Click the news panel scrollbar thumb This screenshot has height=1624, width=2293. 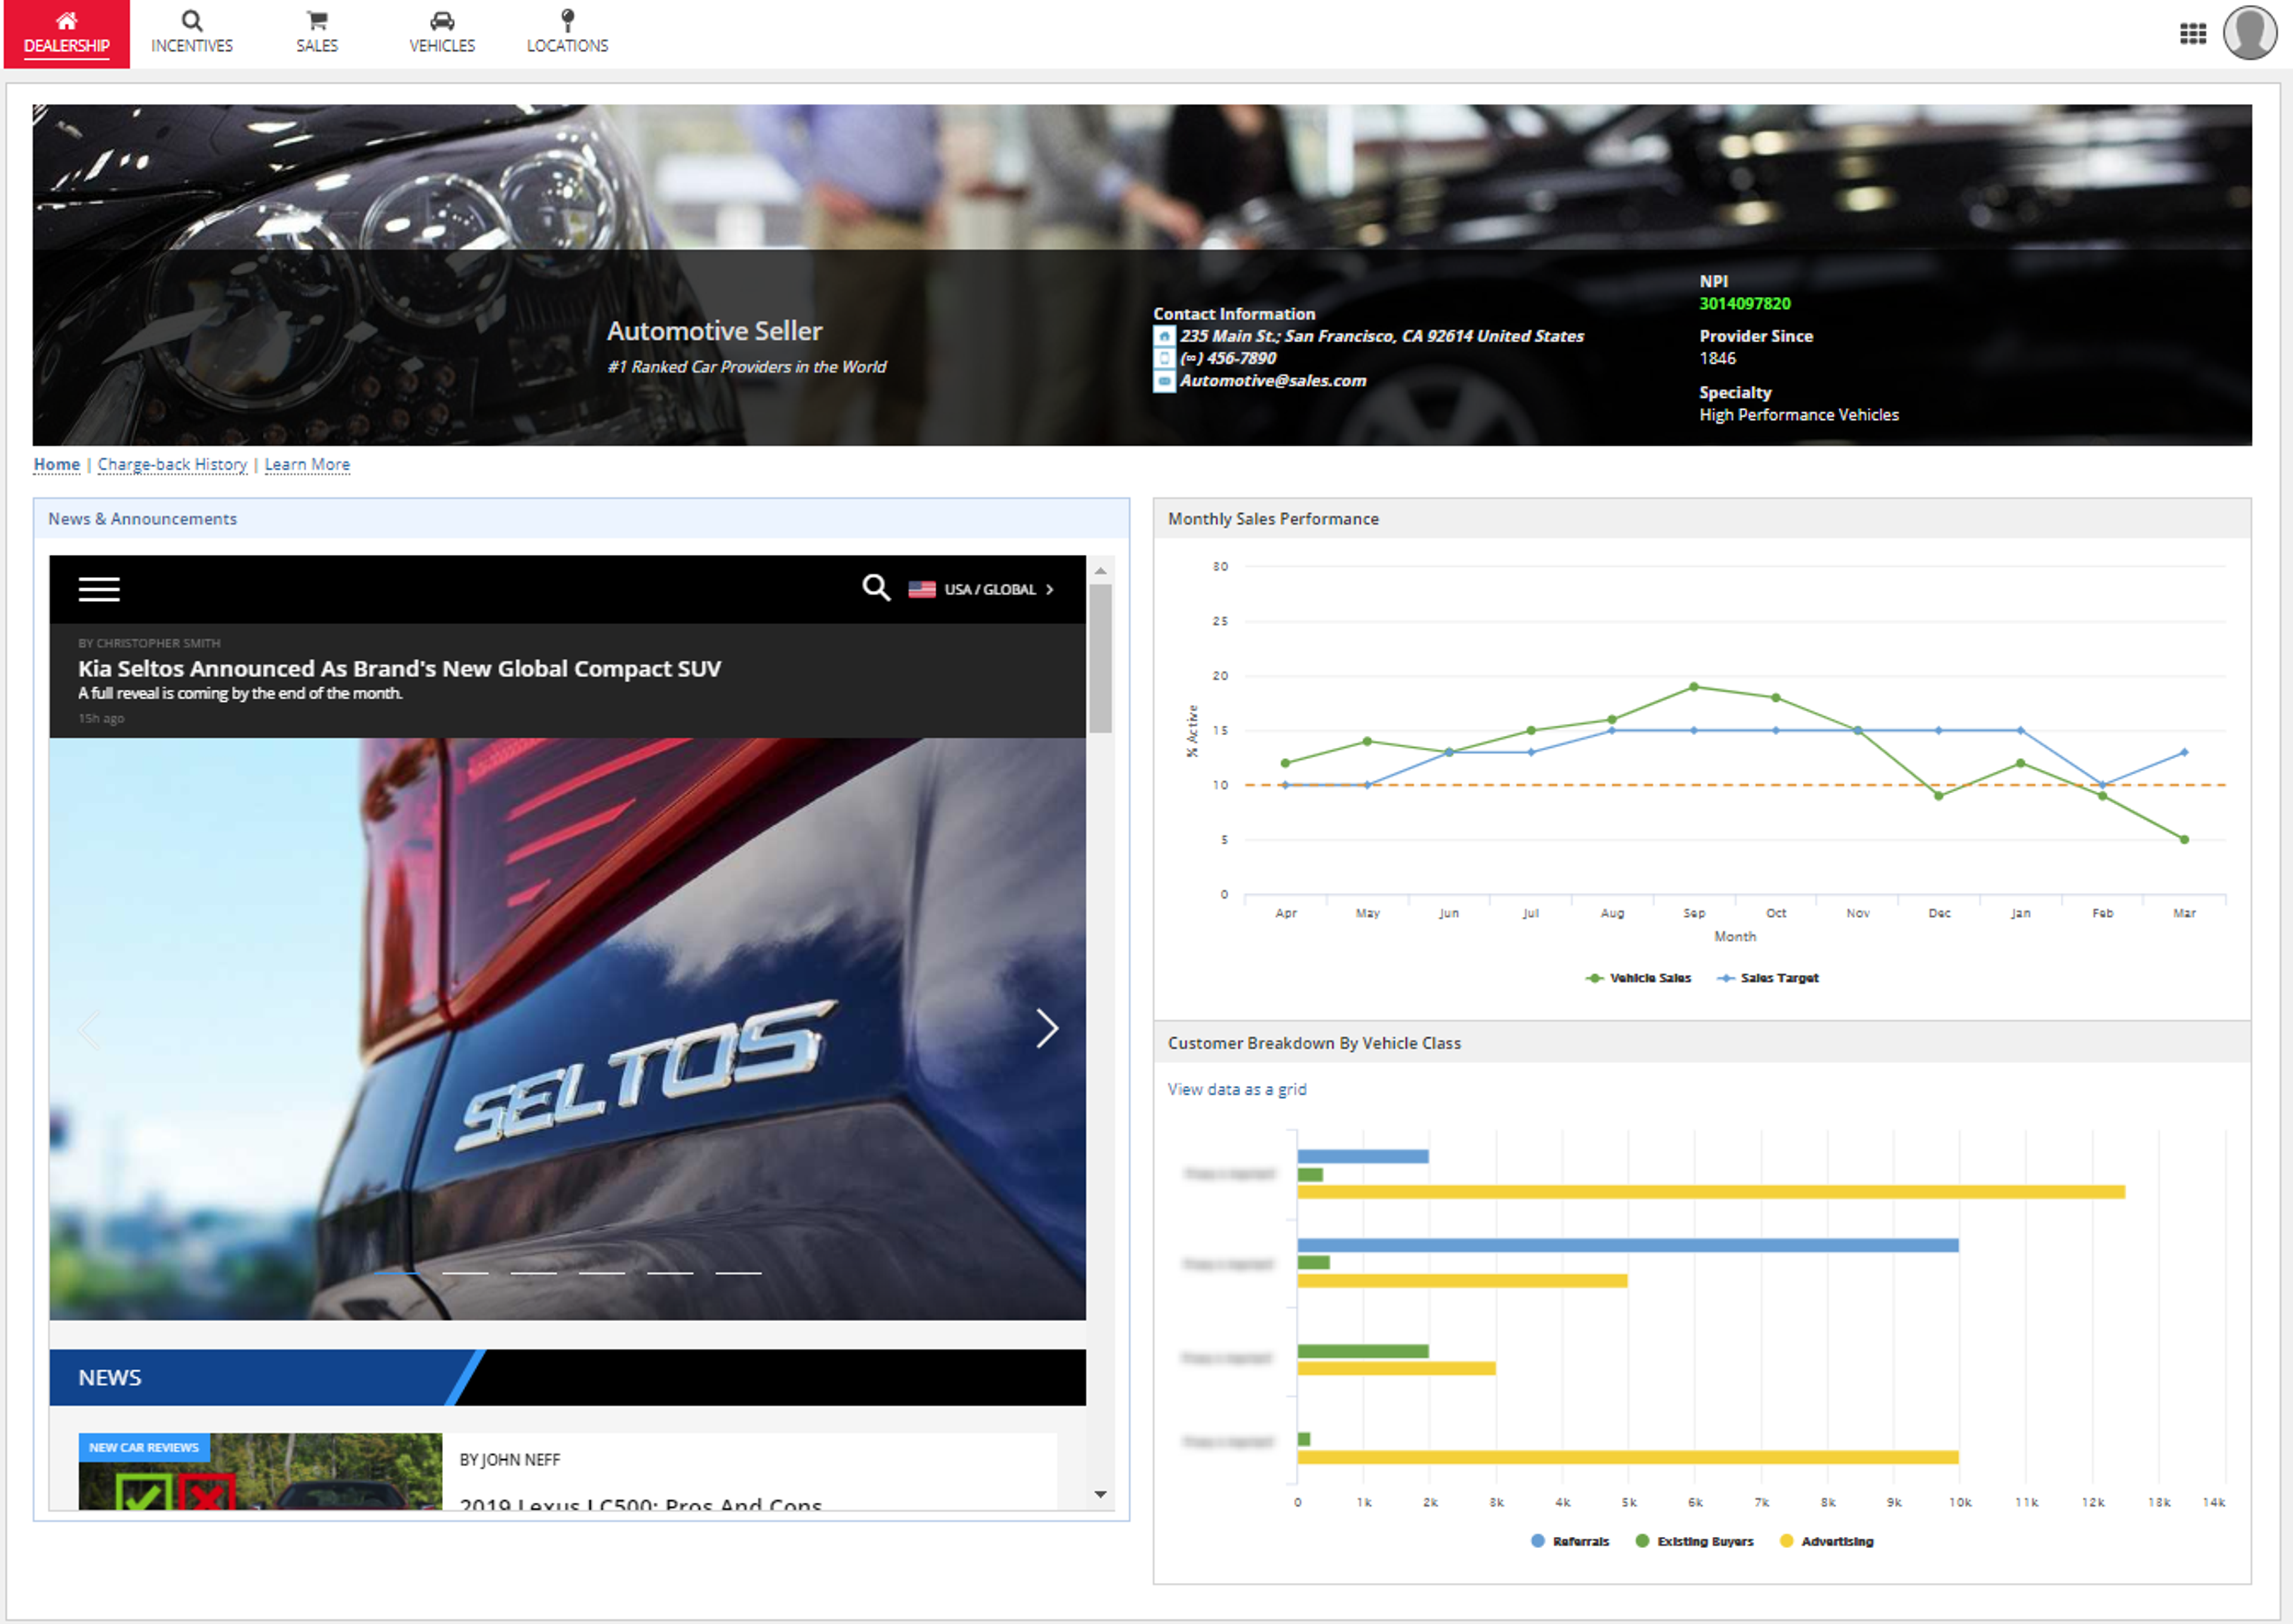click(1099, 658)
